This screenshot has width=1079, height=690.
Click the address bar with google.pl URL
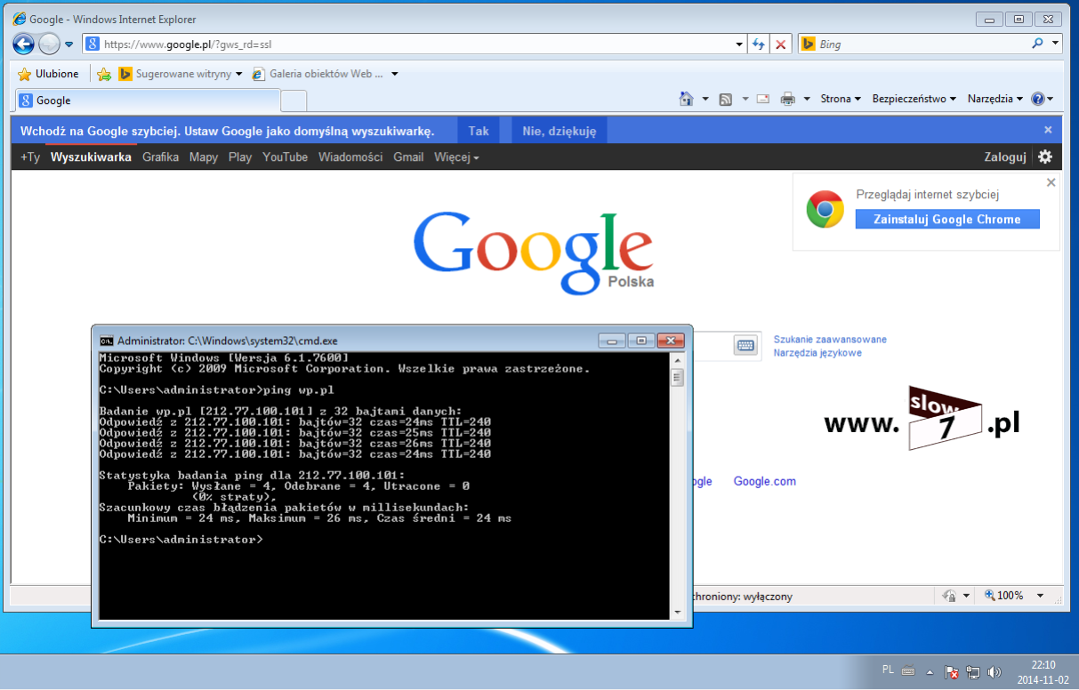pos(407,44)
